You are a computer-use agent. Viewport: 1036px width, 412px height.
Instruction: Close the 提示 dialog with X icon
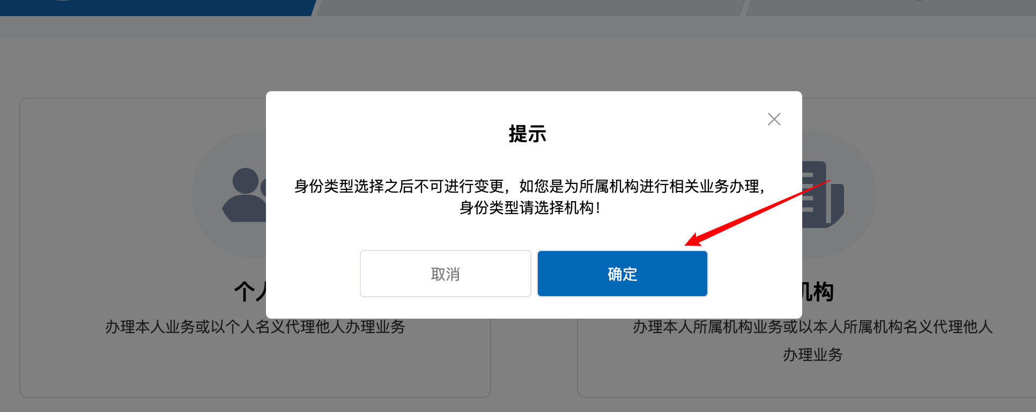click(774, 119)
